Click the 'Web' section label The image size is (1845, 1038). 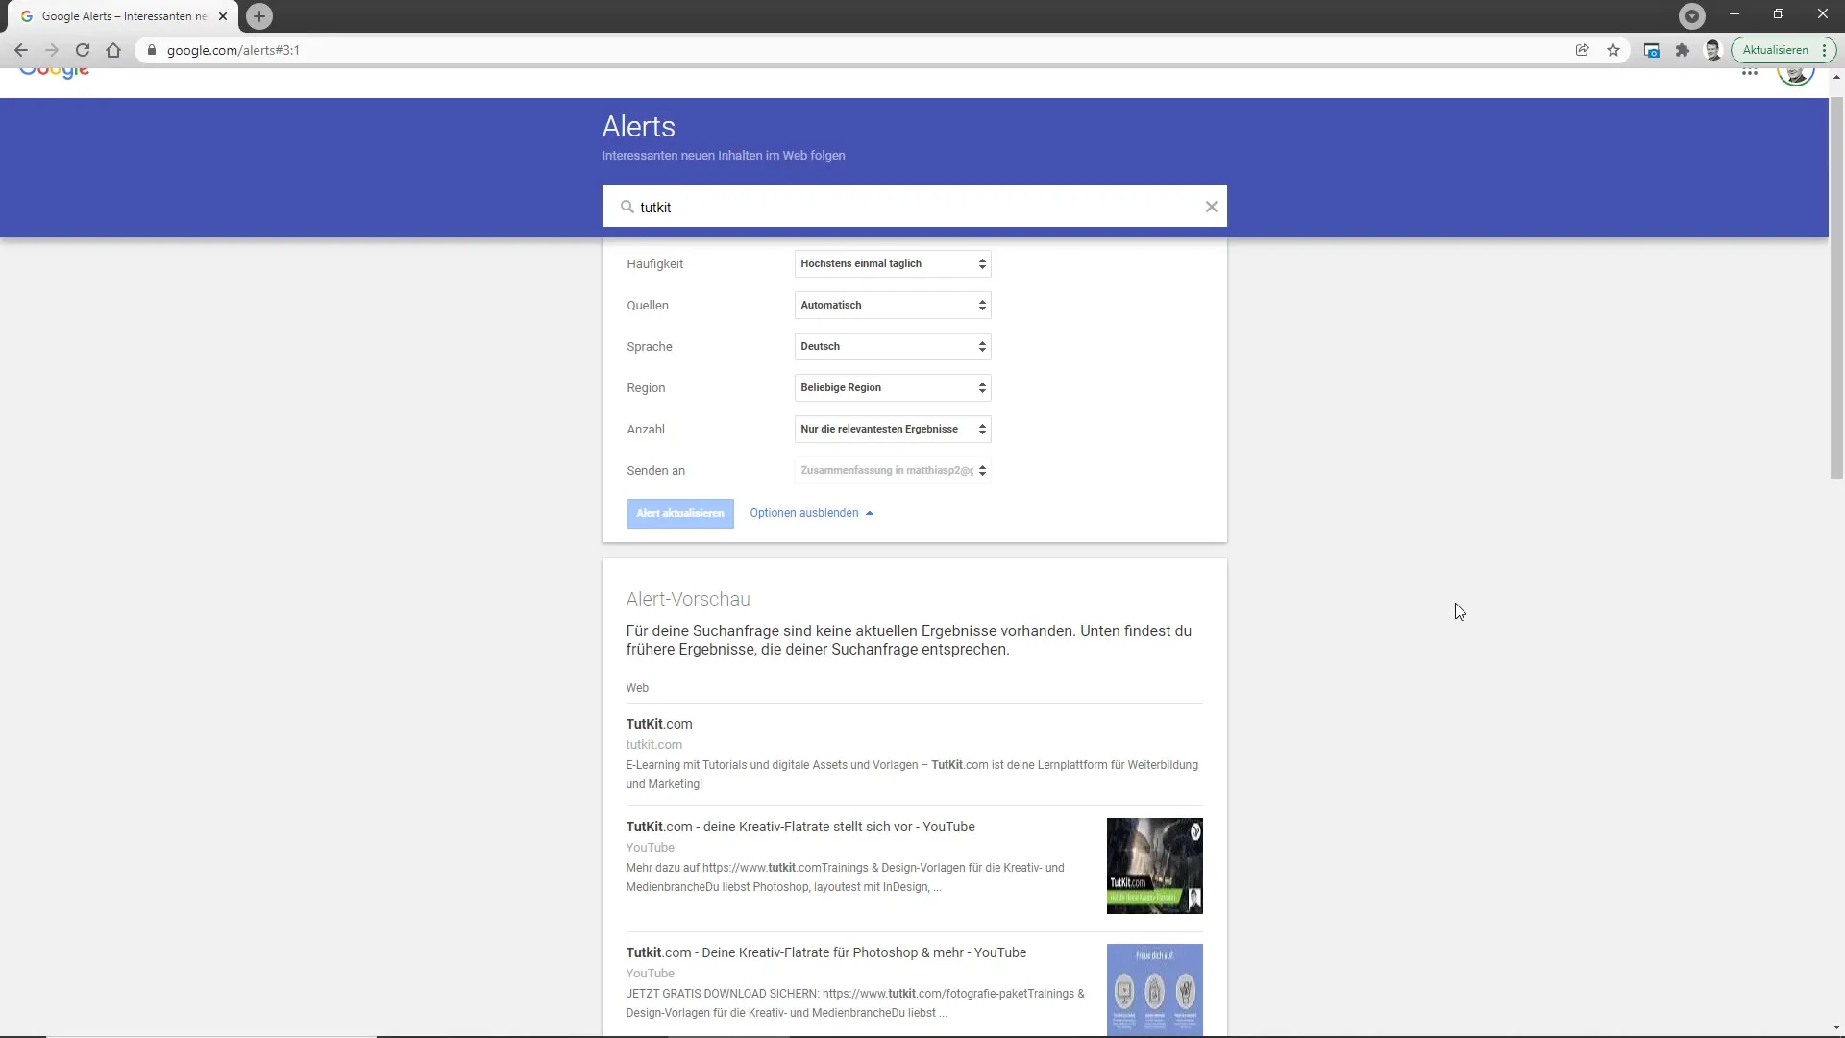pos(637,688)
